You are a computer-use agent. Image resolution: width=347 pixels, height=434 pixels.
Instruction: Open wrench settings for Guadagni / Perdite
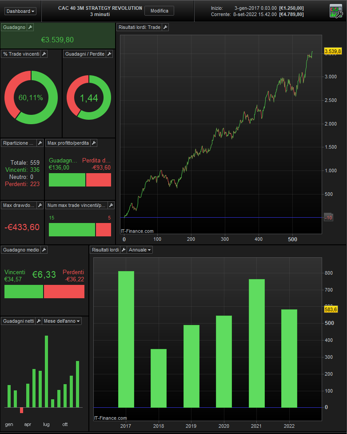coord(109,54)
